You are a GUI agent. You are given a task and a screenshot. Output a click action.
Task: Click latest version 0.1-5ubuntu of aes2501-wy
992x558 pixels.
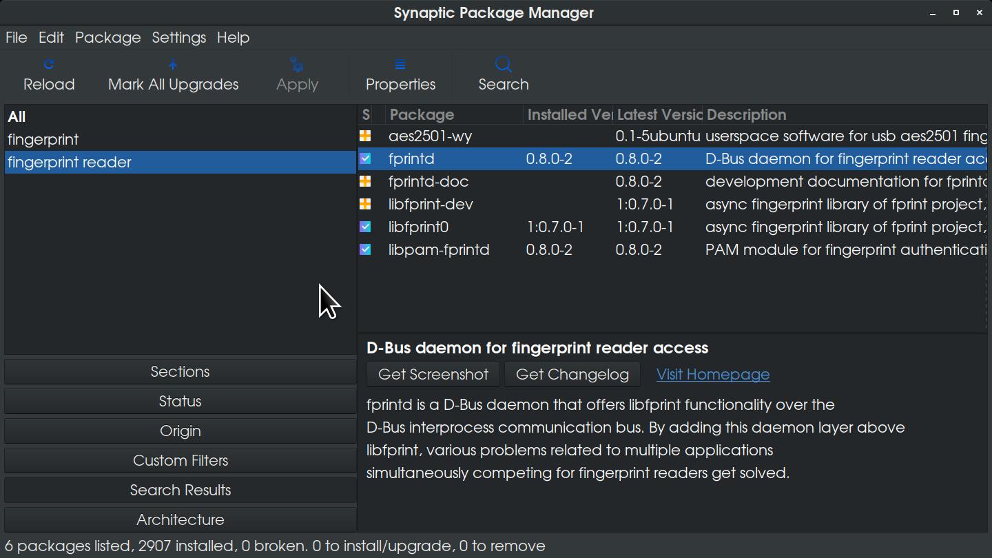click(658, 136)
